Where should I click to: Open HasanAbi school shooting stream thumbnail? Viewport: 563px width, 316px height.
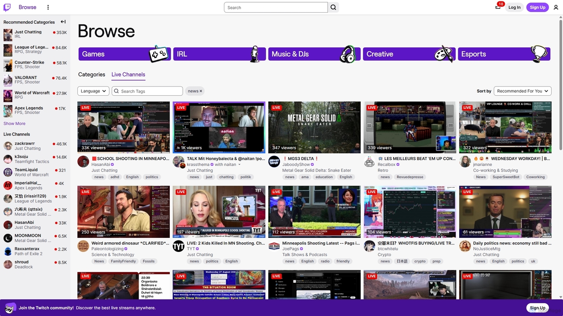point(124,127)
